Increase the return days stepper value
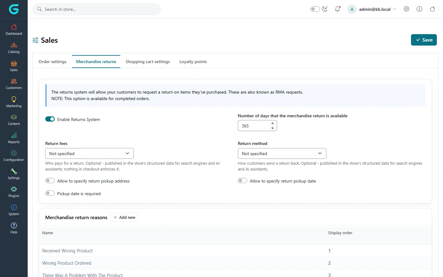This screenshot has height=277, width=443. click(273, 123)
